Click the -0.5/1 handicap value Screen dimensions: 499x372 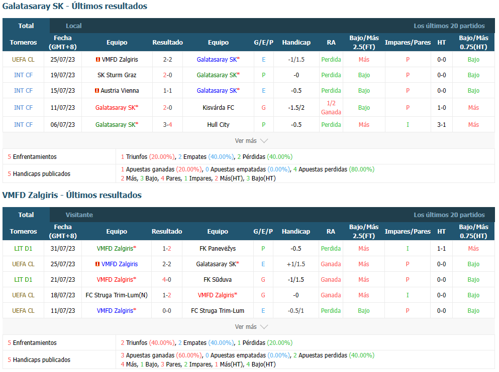tap(296, 311)
